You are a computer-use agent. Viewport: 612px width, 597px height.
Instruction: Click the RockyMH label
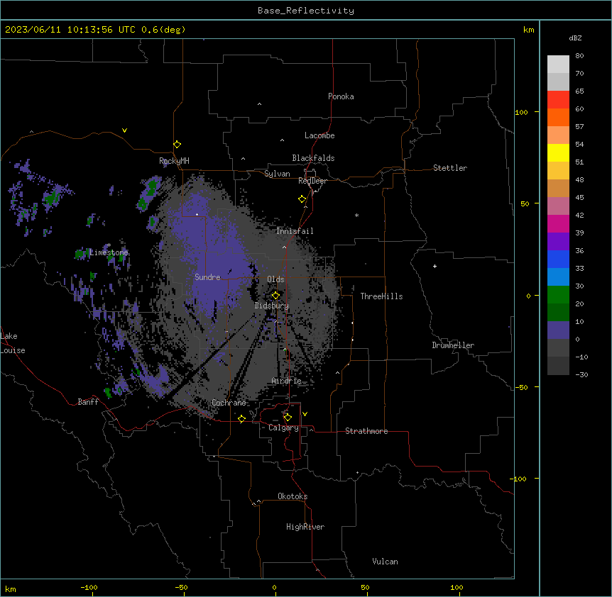[174, 161]
